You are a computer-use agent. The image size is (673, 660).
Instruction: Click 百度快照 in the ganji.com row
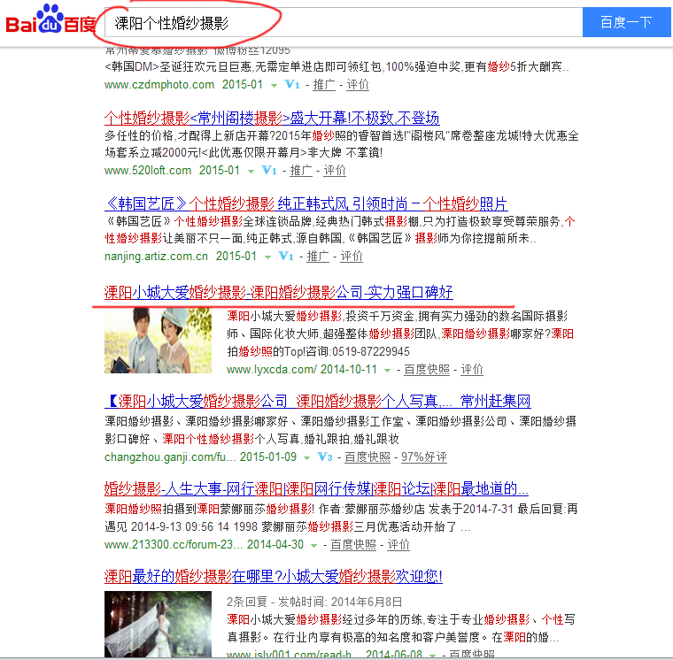[367, 457]
